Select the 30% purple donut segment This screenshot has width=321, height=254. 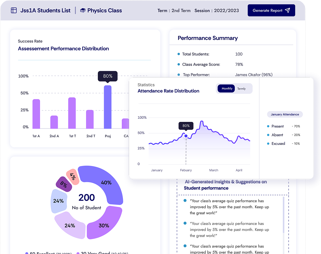coord(104,225)
